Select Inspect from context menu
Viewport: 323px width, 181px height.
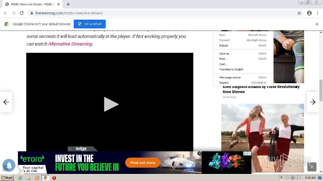click(243, 83)
